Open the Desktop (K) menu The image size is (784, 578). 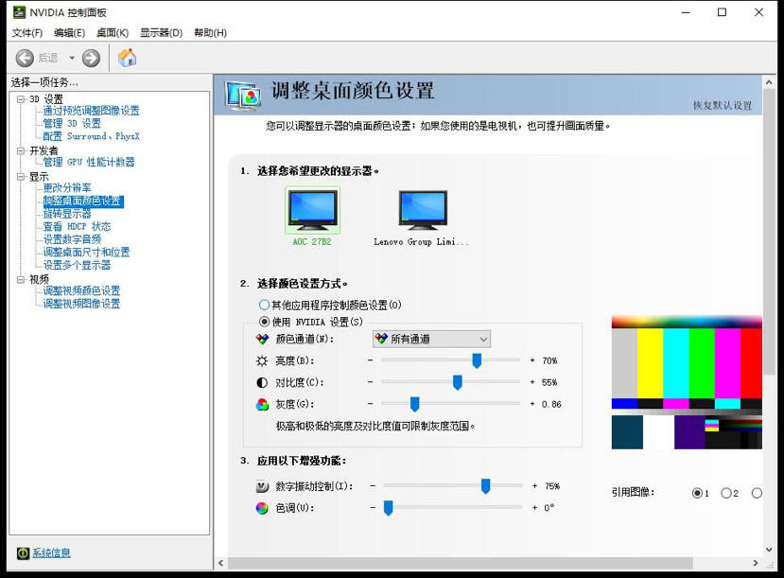tap(113, 33)
